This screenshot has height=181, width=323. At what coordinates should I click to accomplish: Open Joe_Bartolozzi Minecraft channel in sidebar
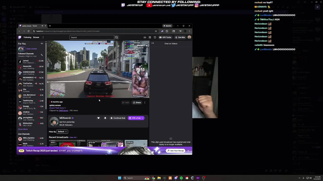pyautogui.click(x=31, y=96)
